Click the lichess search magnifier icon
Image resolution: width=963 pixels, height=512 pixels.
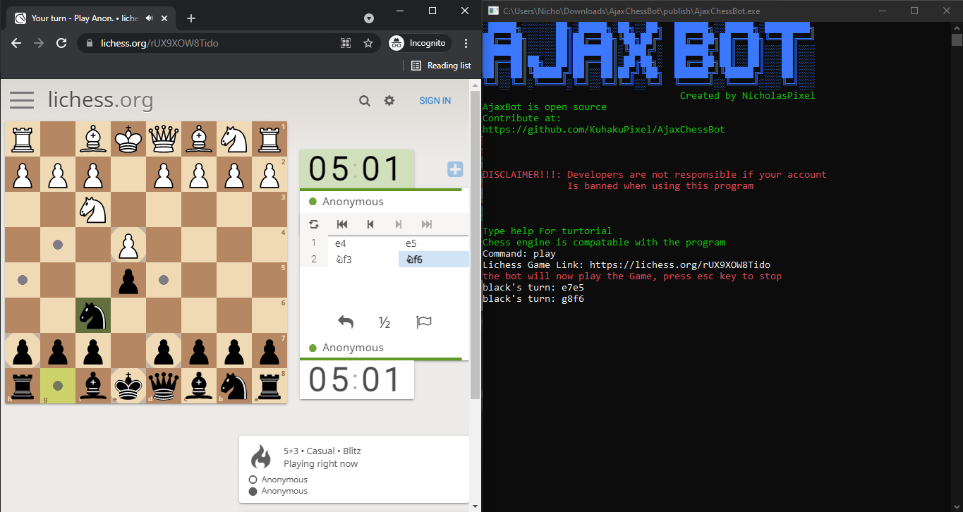click(365, 101)
